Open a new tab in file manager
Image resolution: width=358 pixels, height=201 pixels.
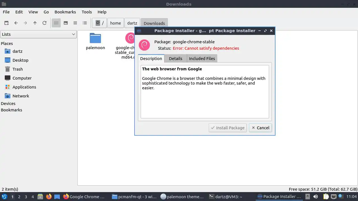point(6,23)
